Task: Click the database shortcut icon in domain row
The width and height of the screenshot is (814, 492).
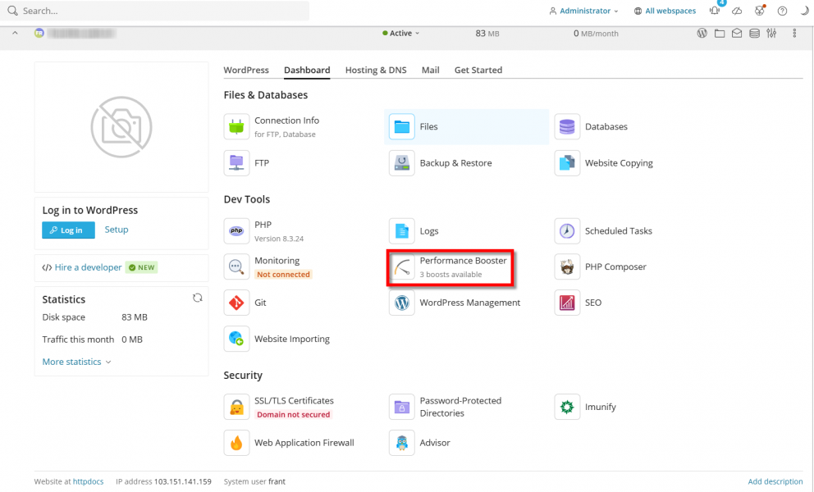Action: pos(754,34)
